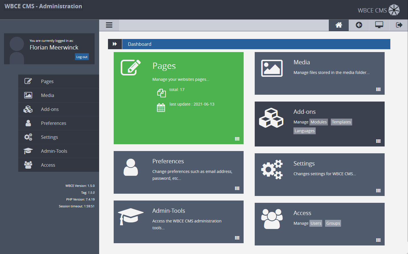The image size is (408, 254).
Task: Click the user avatar silhouette
Action: pyautogui.click(x=17, y=50)
